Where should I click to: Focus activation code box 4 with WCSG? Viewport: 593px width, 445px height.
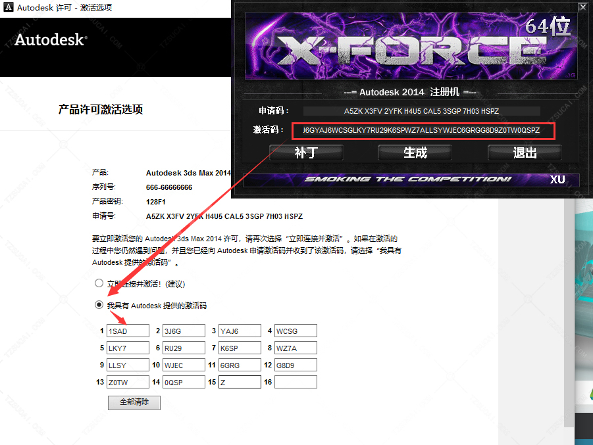click(296, 331)
